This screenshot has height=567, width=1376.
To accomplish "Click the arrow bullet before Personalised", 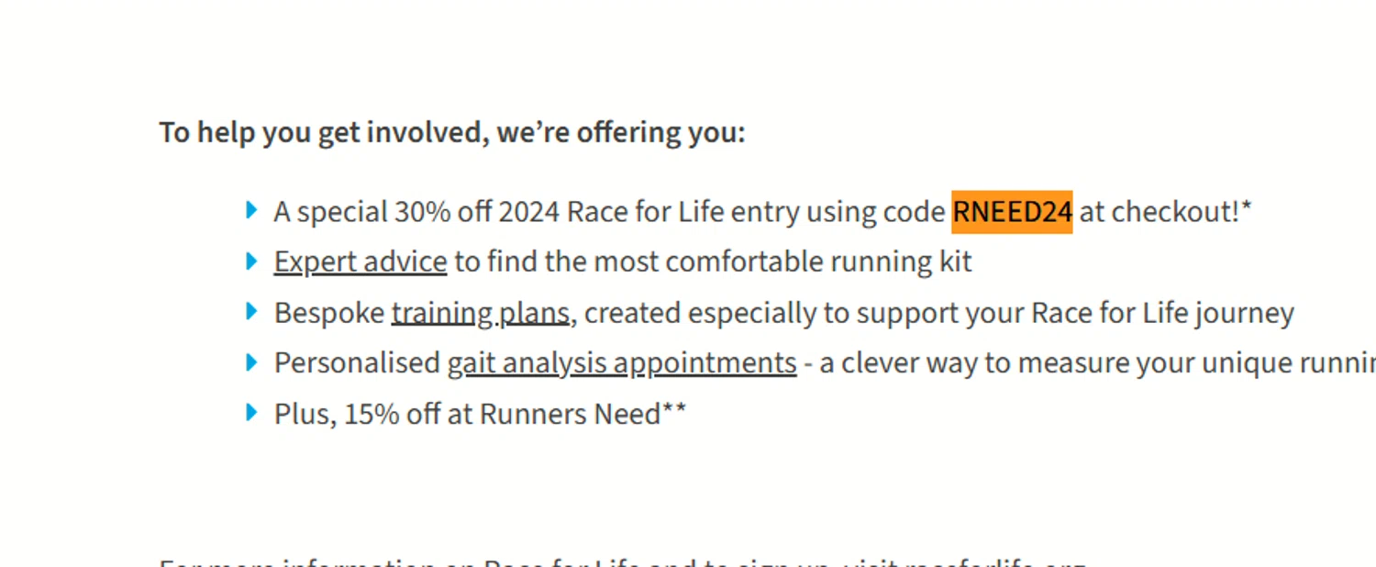I will pos(251,362).
